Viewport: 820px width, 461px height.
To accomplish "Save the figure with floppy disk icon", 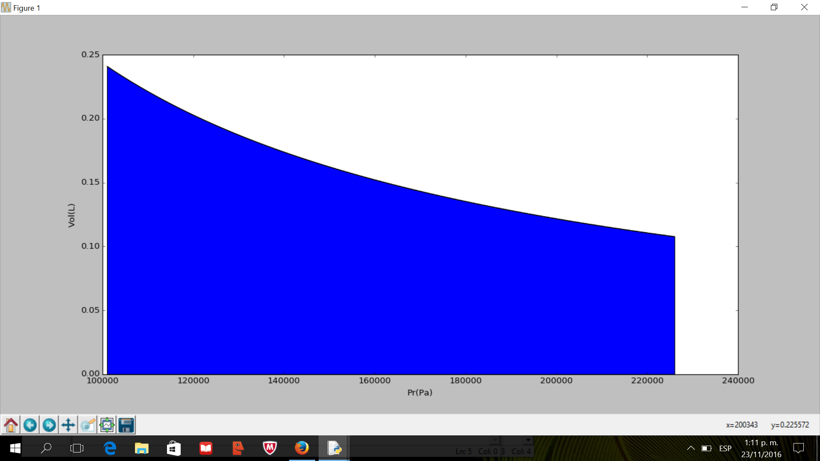I will pos(126,425).
